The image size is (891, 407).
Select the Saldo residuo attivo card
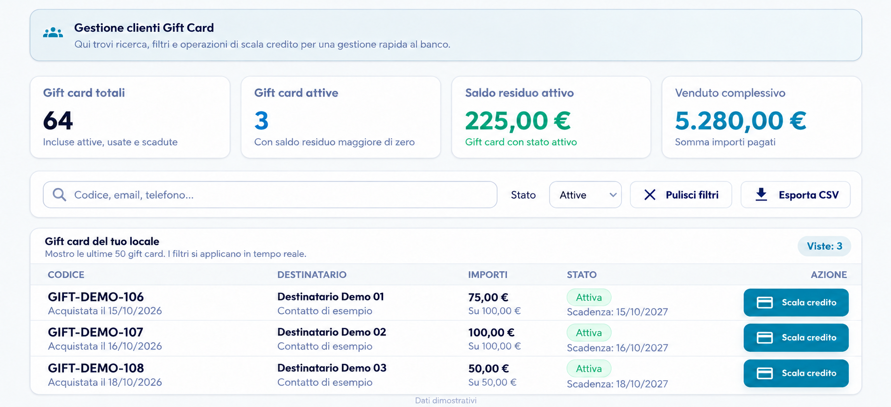coord(551,117)
